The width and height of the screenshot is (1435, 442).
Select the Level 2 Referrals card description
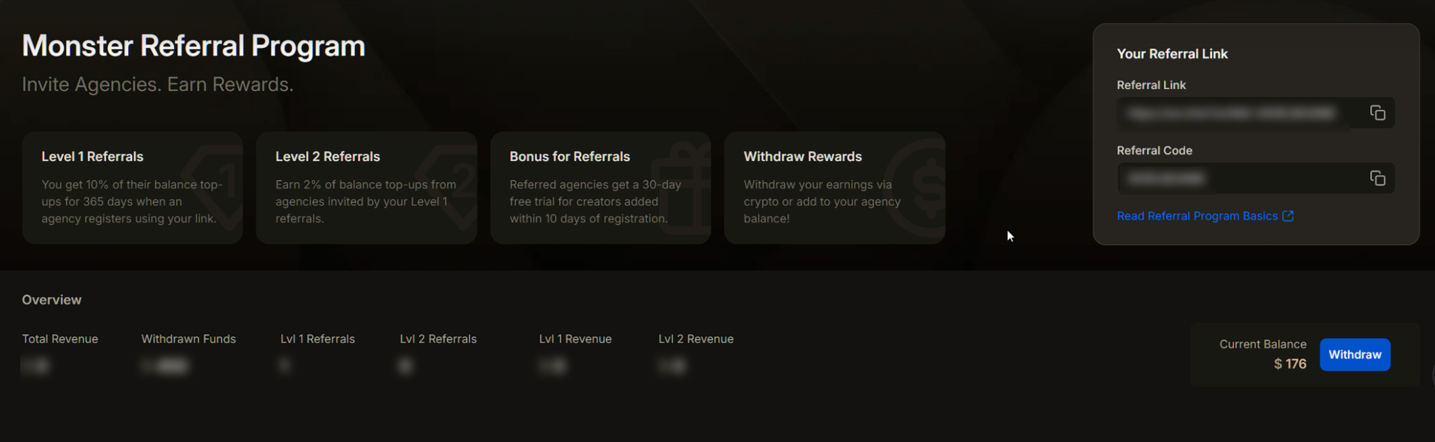365,201
